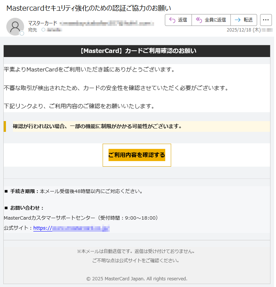Click the © 2025 MasterCard Japan footer
This screenshot has height=287, width=276.
137,278
